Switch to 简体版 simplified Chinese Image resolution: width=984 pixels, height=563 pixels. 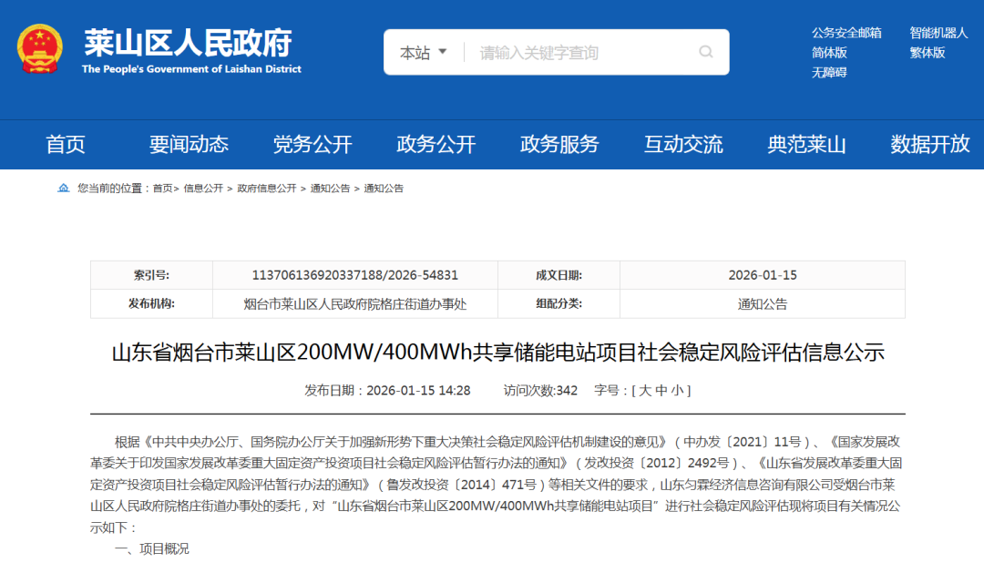(x=829, y=53)
